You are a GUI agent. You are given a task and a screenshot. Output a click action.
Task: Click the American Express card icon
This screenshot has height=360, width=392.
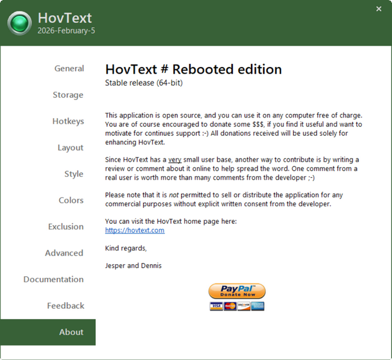258,306
